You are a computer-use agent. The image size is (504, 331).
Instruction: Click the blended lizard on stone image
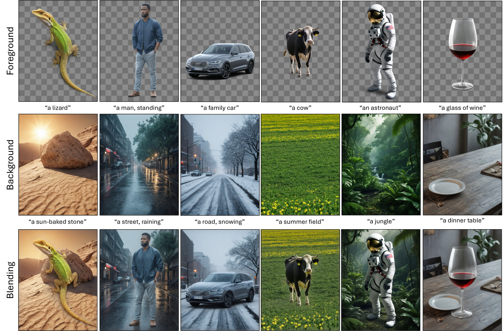[x=58, y=280]
